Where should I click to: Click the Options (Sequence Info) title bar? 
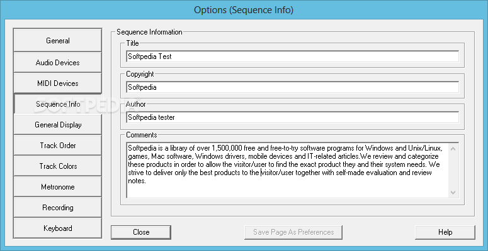coord(244,10)
